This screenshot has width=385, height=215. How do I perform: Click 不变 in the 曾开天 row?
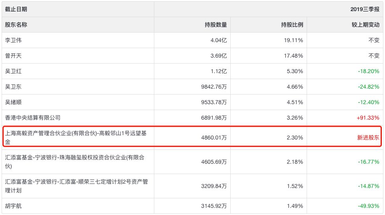(x=374, y=56)
